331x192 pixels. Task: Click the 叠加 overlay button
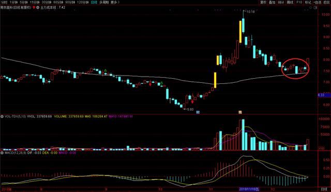click(x=272, y=2)
